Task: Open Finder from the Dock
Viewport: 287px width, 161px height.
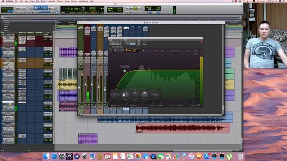Action: [47, 157]
